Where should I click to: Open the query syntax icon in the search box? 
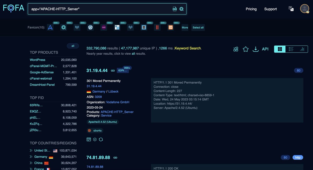point(175,9)
